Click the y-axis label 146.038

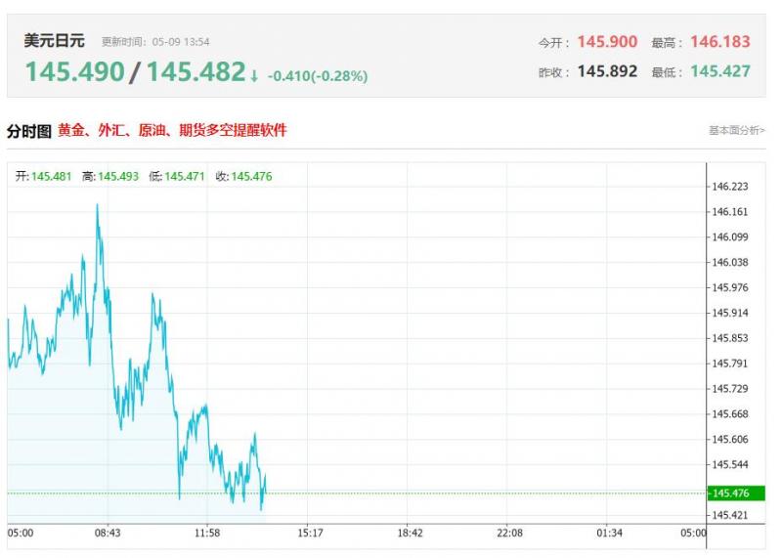point(729,262)
